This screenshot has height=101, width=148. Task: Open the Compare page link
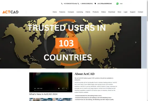click(71, 12)
